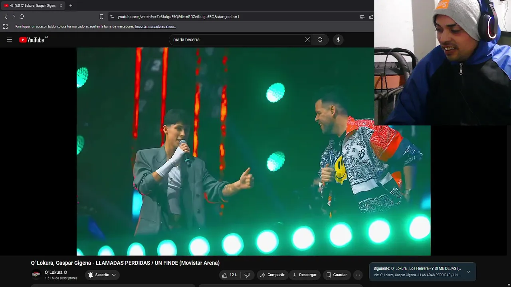Click the bell icon on Suscrito button

coord(91,275)
